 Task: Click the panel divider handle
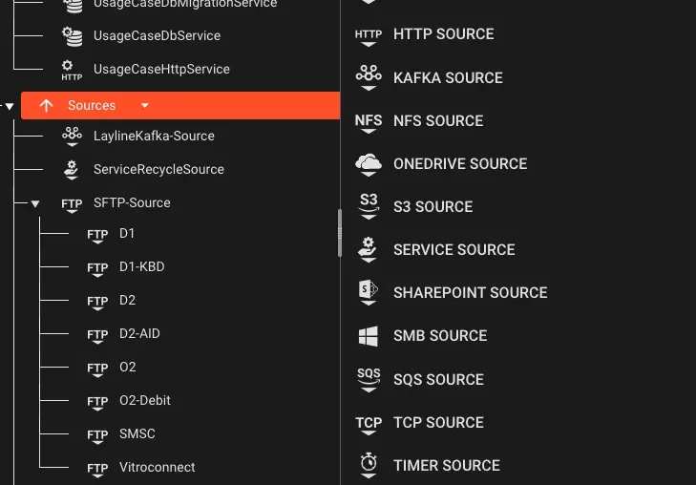pos(340,233)
